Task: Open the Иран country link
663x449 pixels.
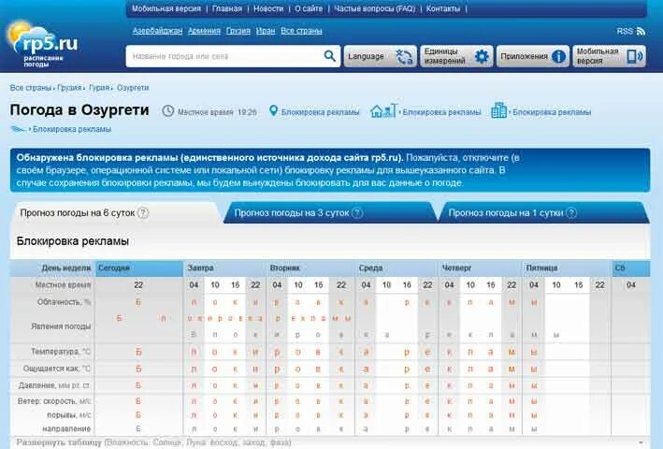Action: 266,31
